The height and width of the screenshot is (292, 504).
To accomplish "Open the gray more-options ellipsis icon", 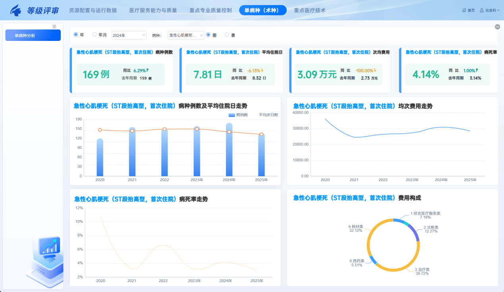I will (497, 27).
